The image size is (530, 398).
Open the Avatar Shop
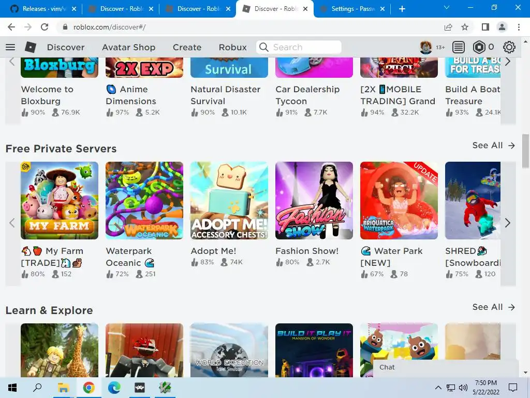tap(128, 47)
